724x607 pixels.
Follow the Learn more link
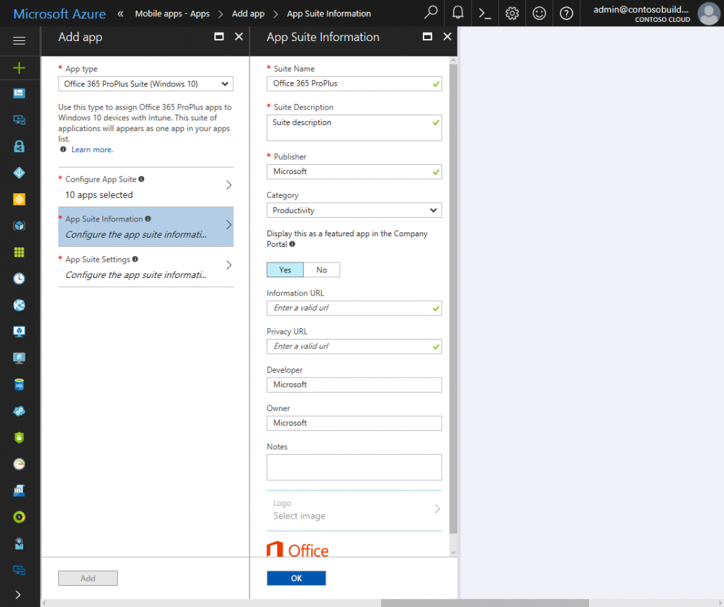(x=92, y=149)
